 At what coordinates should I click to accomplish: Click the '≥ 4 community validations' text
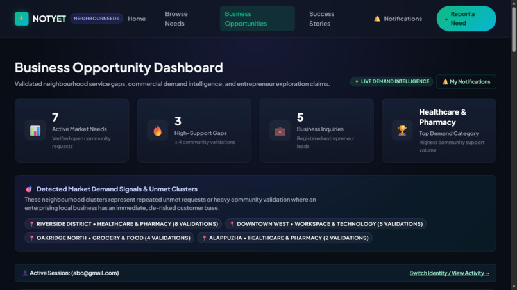coord(205,142)
